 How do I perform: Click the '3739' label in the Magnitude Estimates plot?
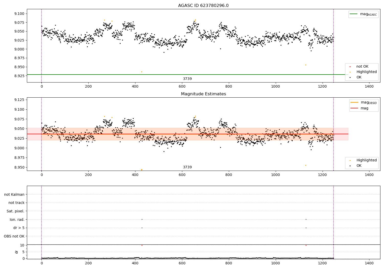pyautogui.click(x=187, y=167)
